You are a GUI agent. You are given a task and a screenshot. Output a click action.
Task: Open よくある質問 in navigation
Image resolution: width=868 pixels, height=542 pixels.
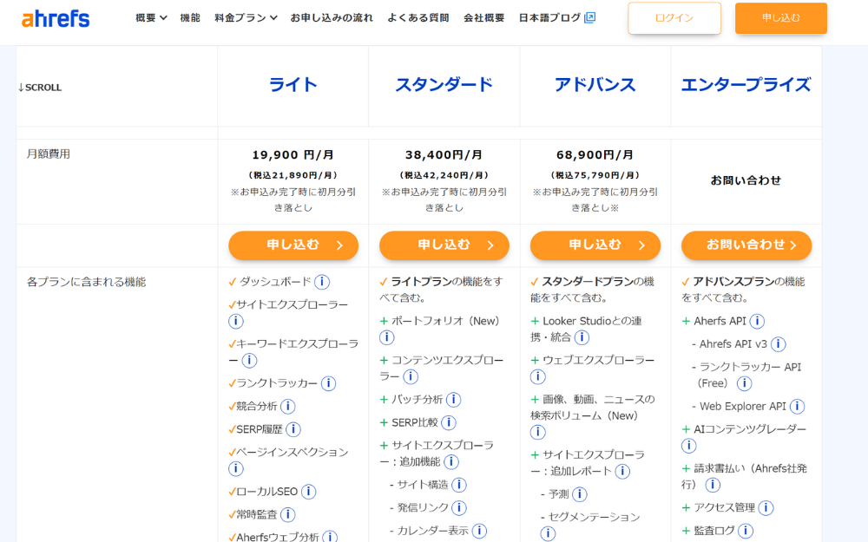point(418,17)
